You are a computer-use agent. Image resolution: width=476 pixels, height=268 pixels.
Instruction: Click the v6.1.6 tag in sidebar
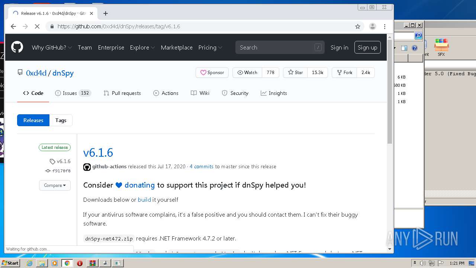(x=64, y=161)
